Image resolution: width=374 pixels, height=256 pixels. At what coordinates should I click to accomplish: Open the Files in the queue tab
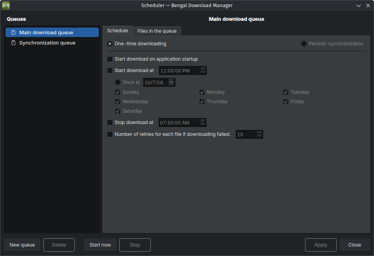coord(157,31)
